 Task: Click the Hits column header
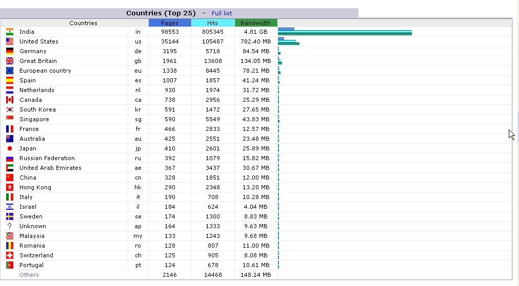click(x=212, y=23)
